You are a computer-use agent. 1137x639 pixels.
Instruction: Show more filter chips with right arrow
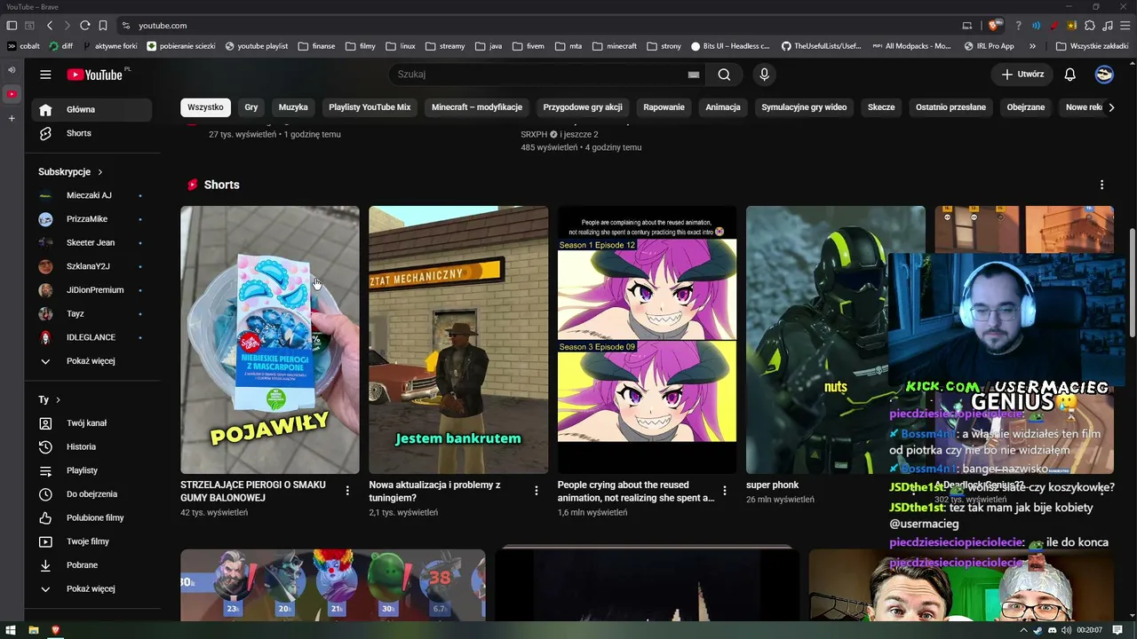coord(1111,107)
